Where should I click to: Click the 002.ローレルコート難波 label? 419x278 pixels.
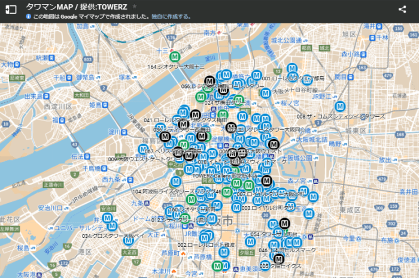(204, 244)
